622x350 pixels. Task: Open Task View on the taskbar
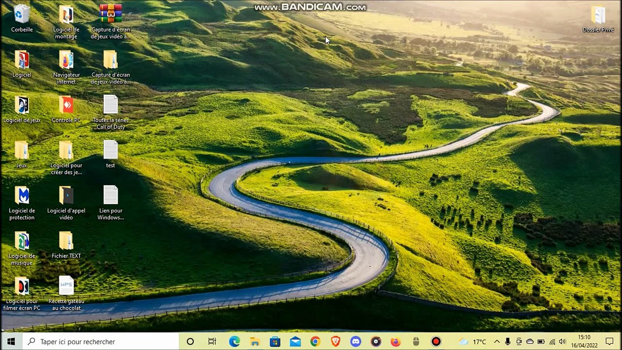212,342
